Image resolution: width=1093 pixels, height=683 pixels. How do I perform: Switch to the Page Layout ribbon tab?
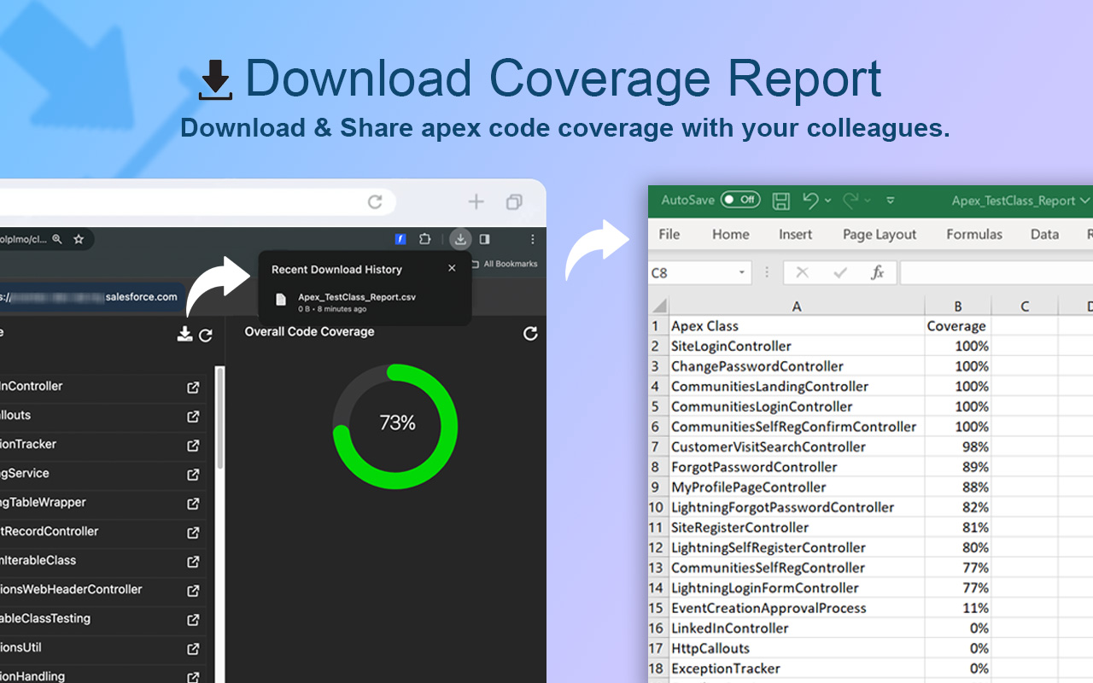880,235
